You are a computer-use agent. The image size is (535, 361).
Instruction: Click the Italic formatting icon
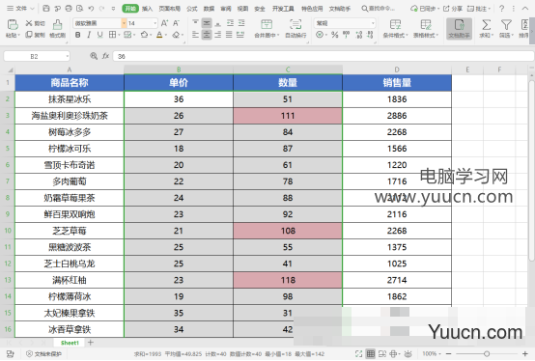[x=89, y=35]
